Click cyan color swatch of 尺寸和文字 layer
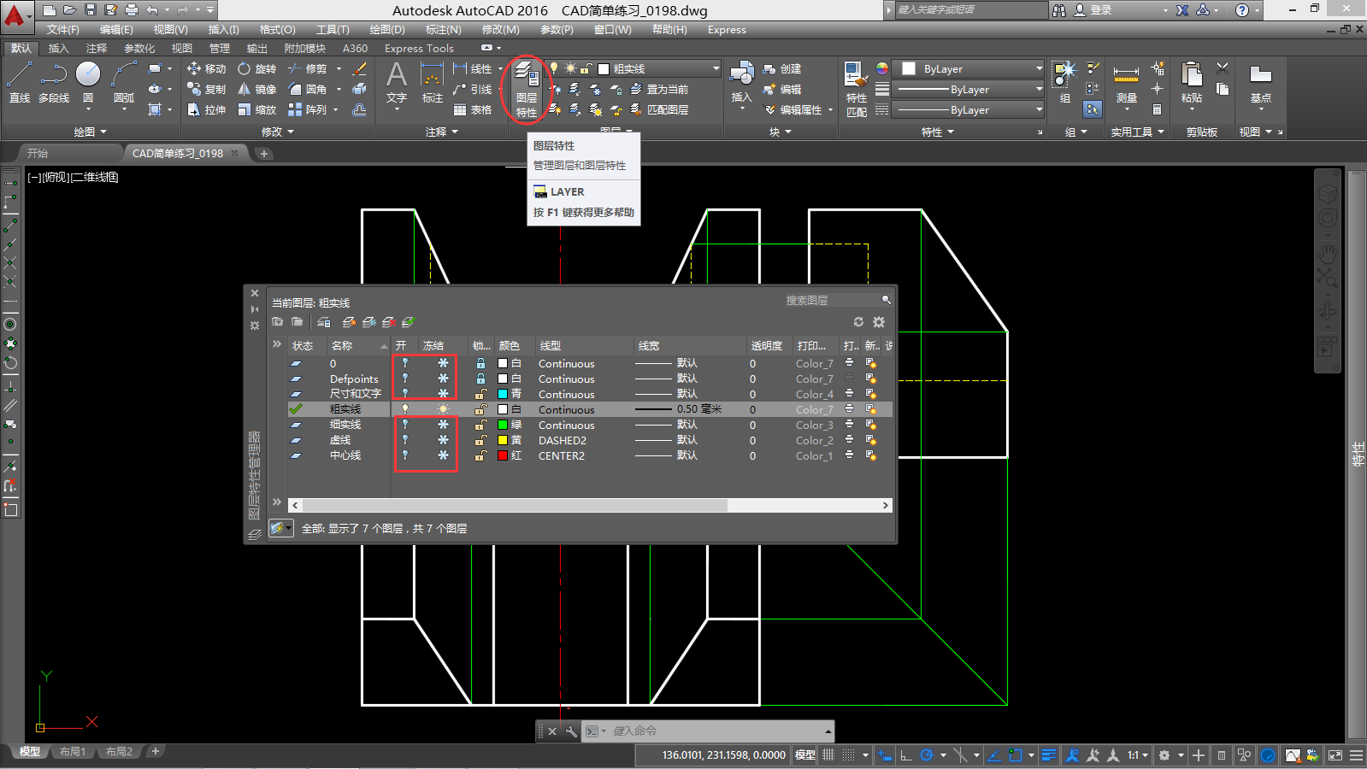 point(503,394)
